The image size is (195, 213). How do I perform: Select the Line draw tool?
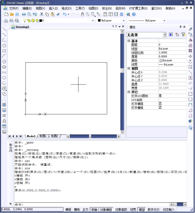coord(4,29)
